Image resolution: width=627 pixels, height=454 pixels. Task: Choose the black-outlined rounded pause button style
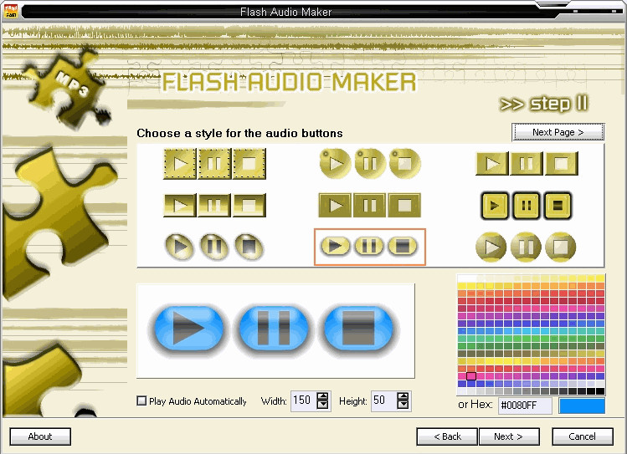[x=527, y=206]
